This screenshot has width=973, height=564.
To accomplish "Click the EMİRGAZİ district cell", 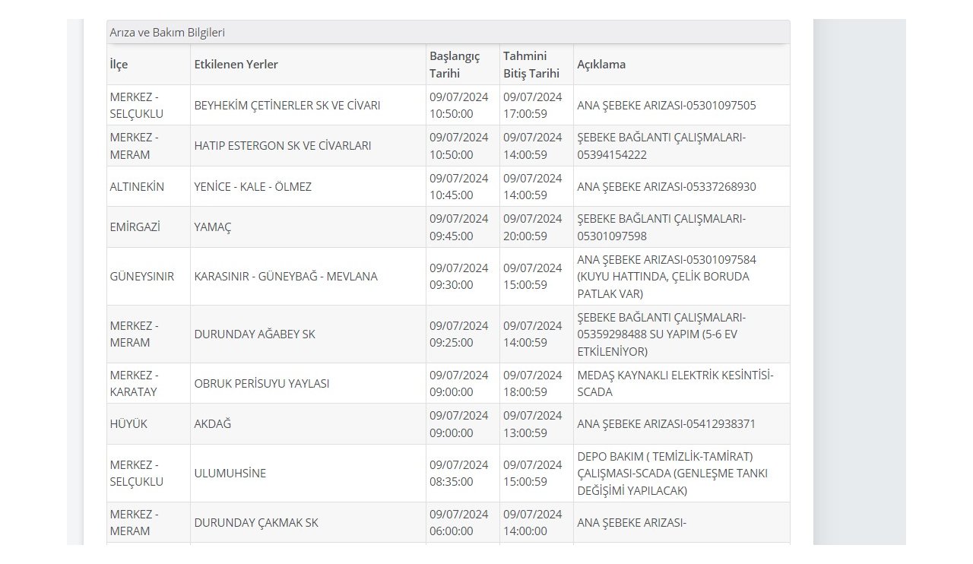I will (x=132, y=227).
